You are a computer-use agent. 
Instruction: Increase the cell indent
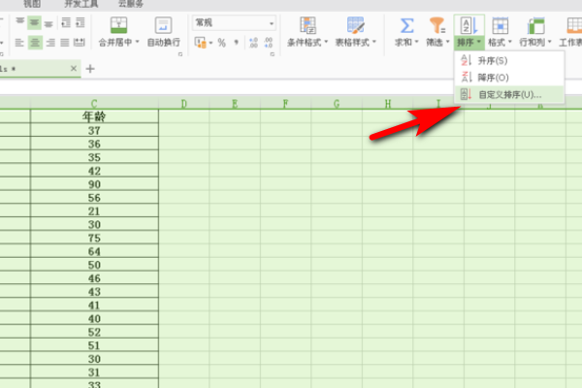coord(81,22)
